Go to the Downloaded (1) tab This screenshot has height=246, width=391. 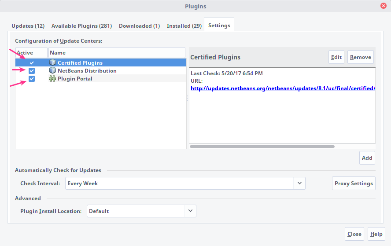140,26
